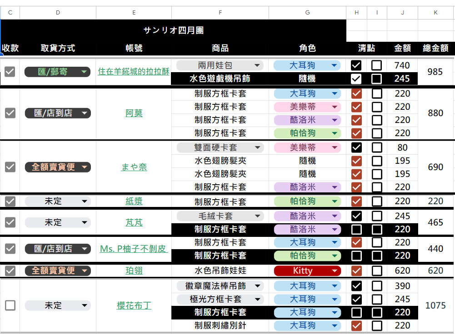Open the 阿莫 account link
The width and height of the screenshot is (455, 334).
pos(134,113)
